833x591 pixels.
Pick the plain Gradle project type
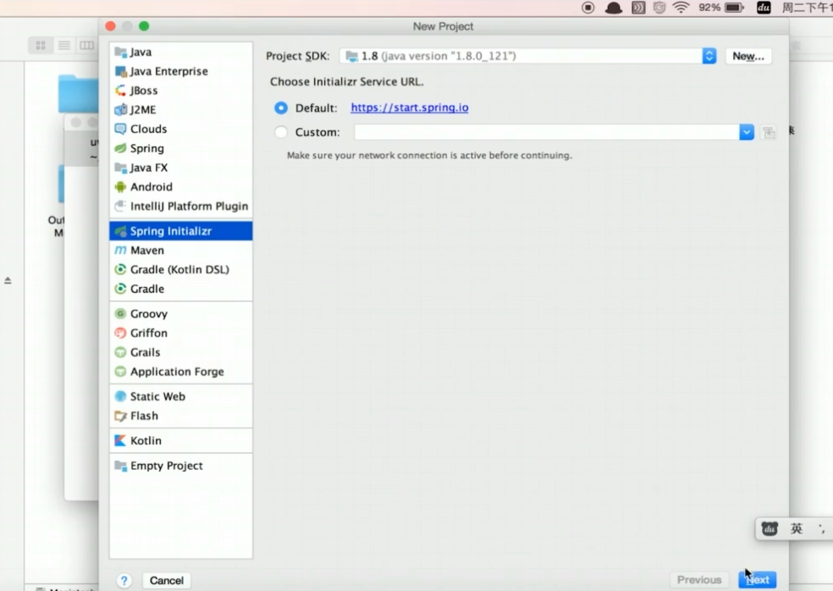180,289
